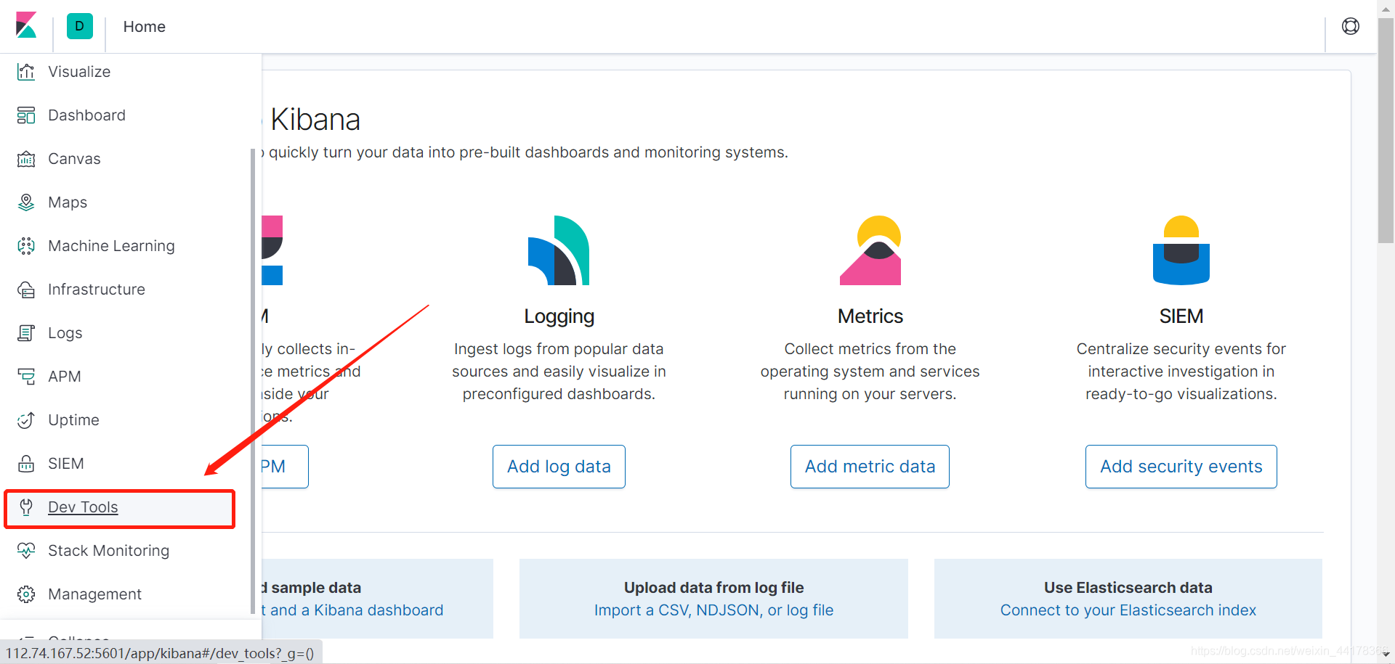
Task: Click the Add log data button
Action: click(559, 467)
